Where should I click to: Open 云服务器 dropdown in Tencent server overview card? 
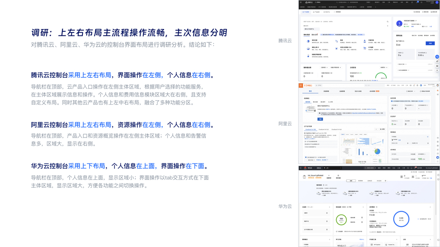(x=324, y=68)
